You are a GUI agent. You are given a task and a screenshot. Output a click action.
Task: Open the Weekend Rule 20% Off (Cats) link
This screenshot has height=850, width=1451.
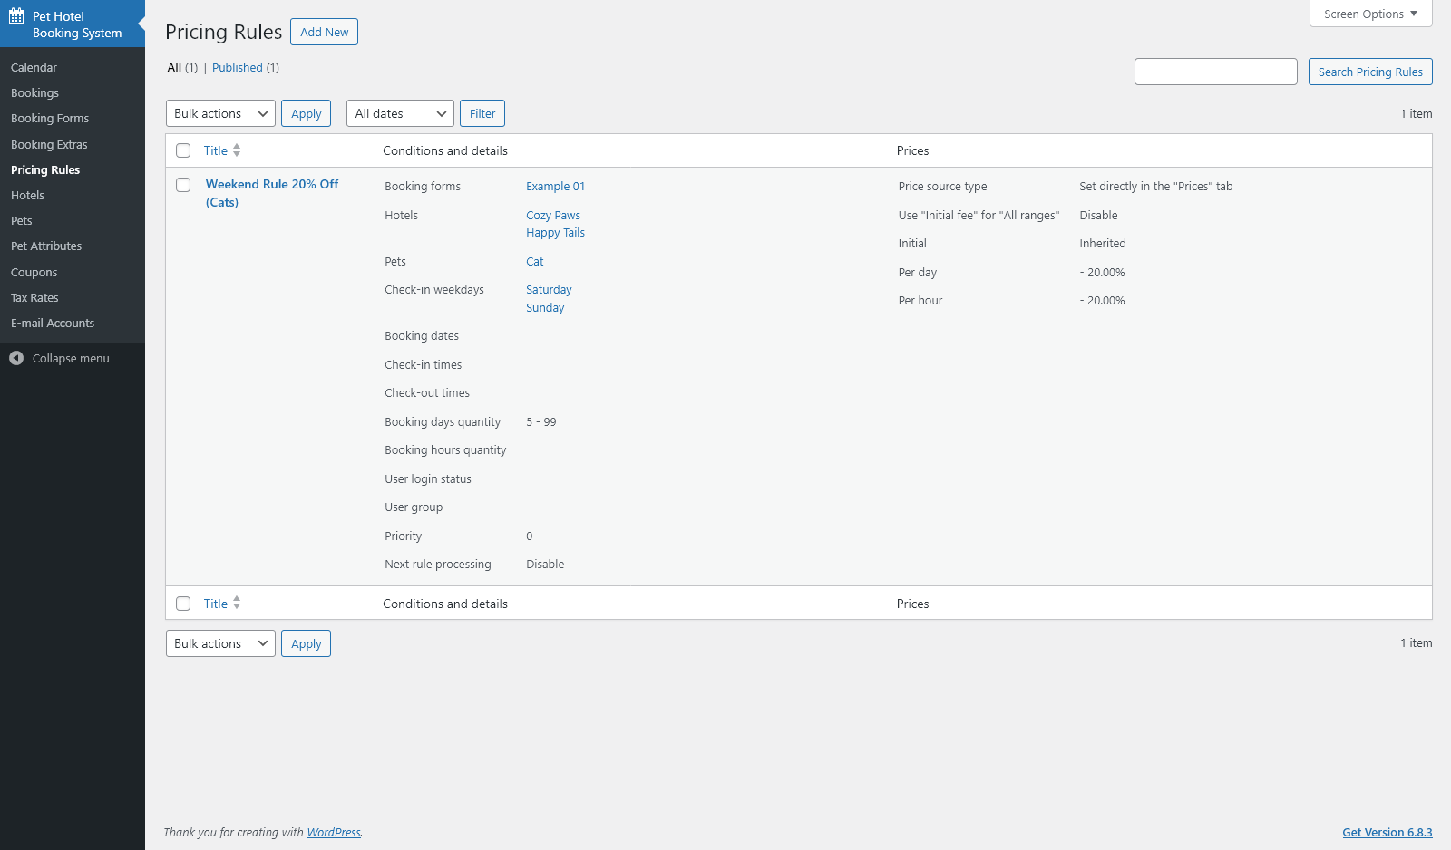[x=271, y=184]
